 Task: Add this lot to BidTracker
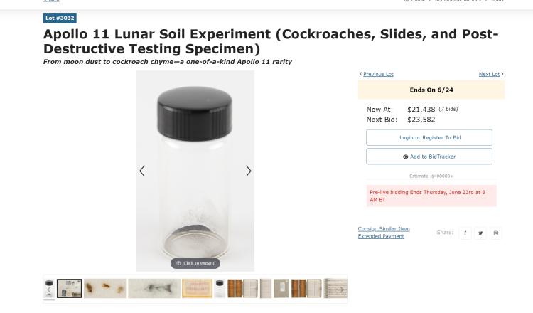tap(429, 156)
